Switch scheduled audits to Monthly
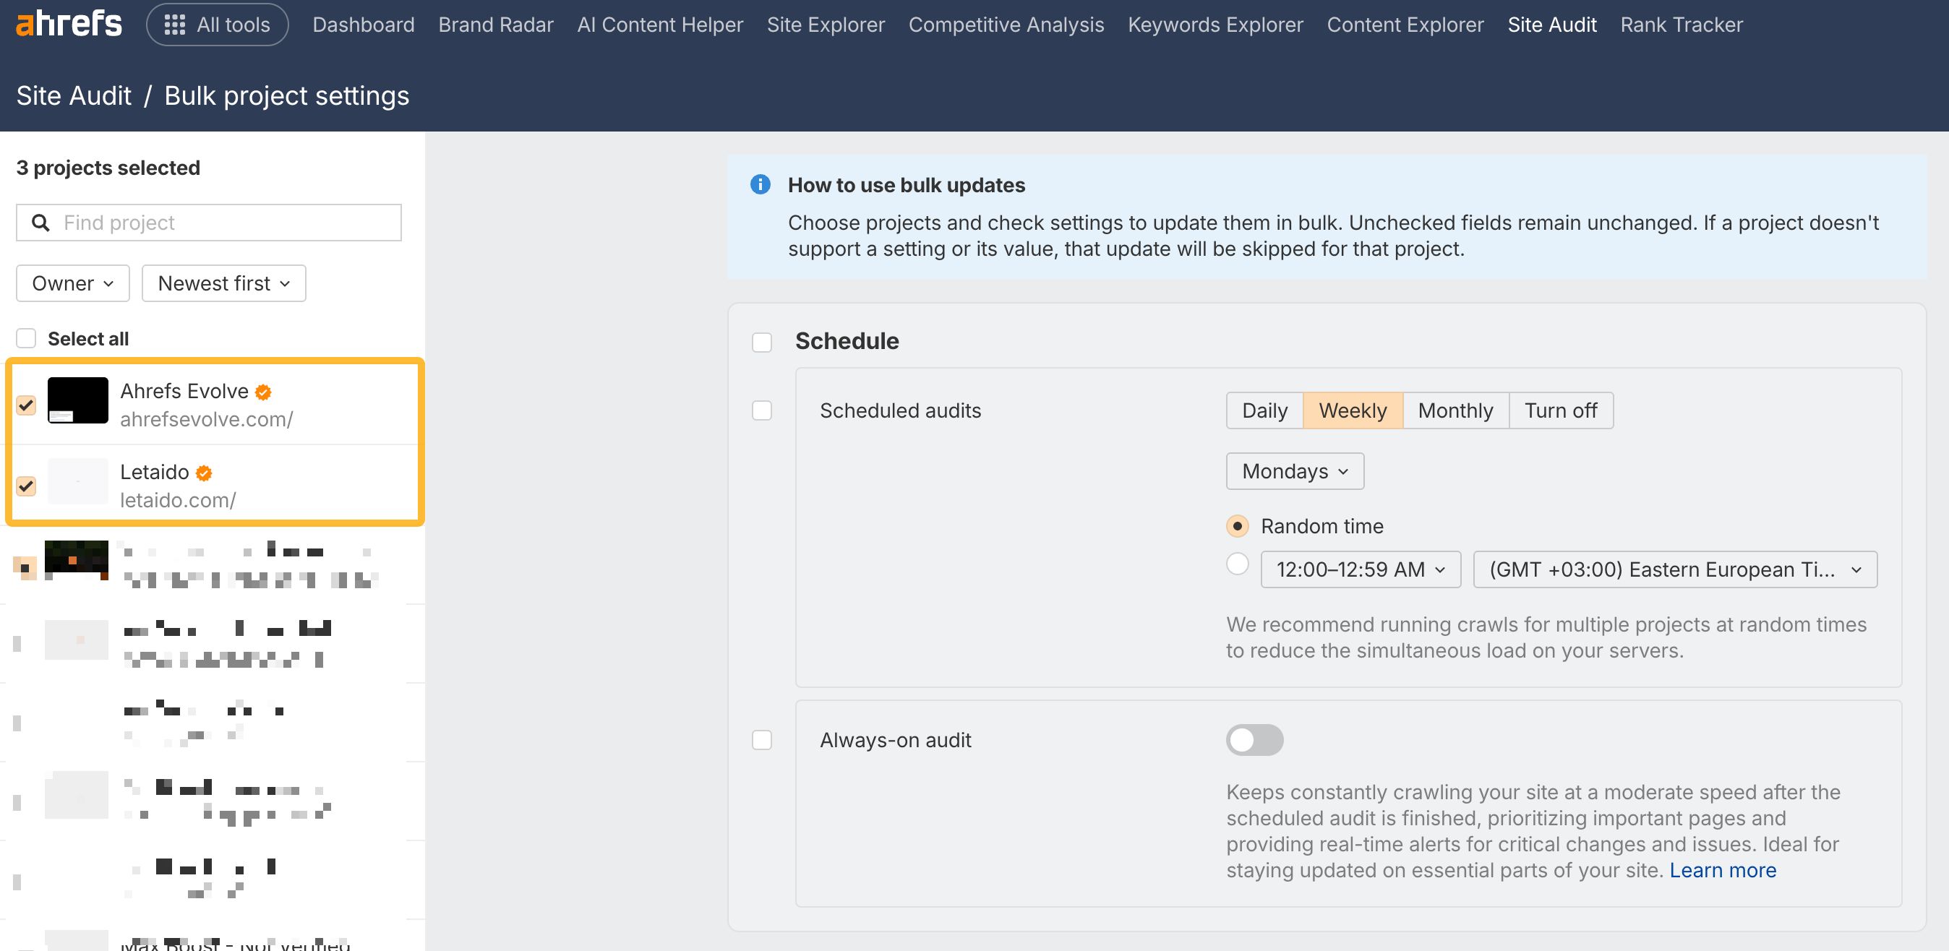 point(1455,410)
